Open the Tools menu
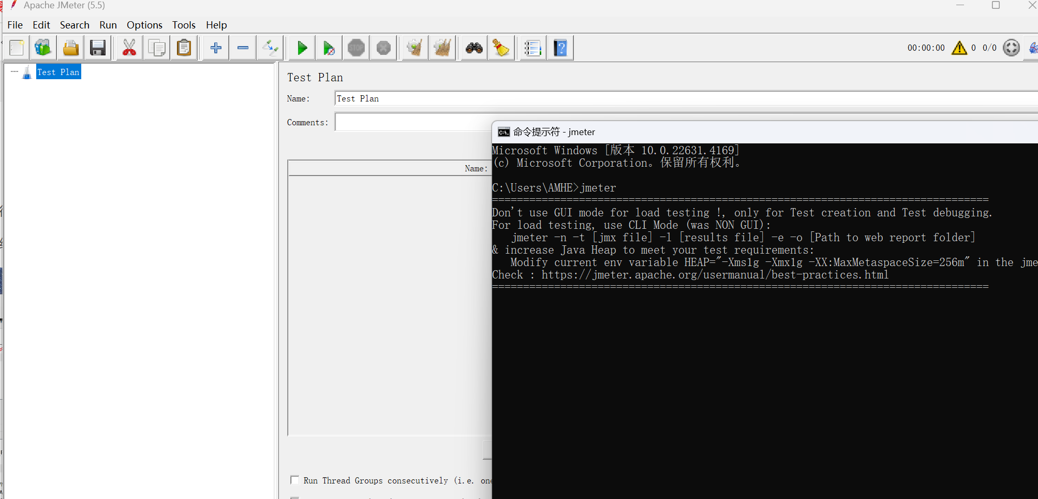This screenshot has width=1038, height=499. (x=184, y=25)
